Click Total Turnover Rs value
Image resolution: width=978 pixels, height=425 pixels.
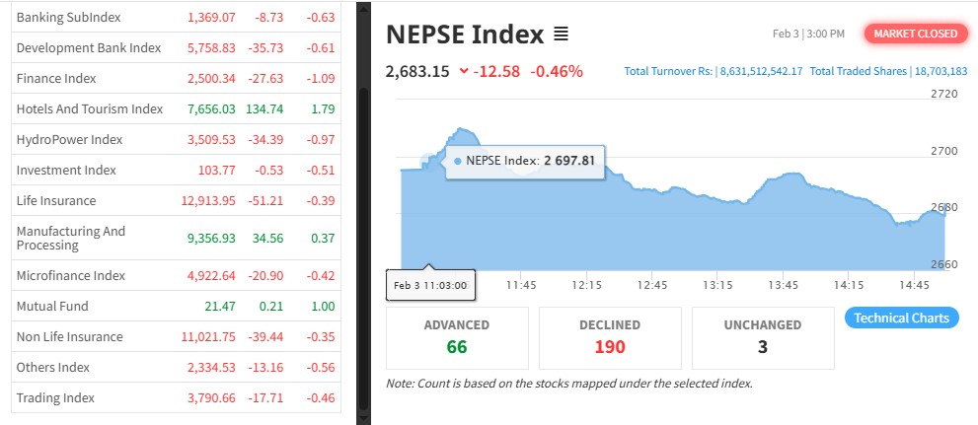[761, 71]
